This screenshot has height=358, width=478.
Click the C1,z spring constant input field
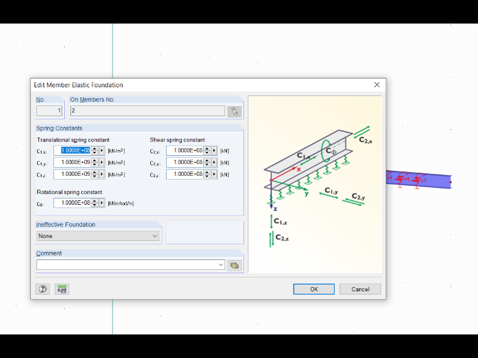(x=72, y=174)
